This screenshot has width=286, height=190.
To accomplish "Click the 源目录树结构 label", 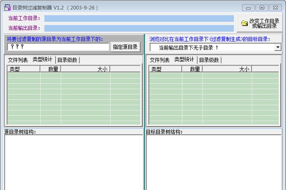I will point(20,132).
